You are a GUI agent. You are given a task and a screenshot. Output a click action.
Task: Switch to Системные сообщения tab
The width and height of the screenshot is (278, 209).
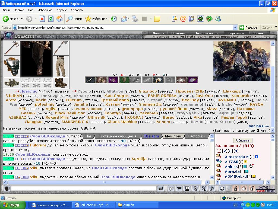[118, 136]
